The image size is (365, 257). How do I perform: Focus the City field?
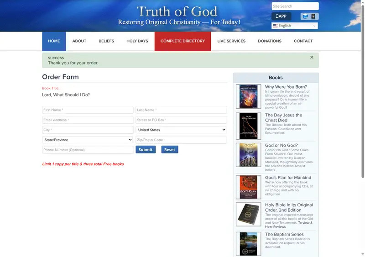tap(88, 130)
